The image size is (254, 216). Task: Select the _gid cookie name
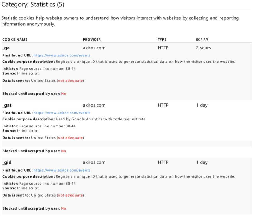(7, 162)
